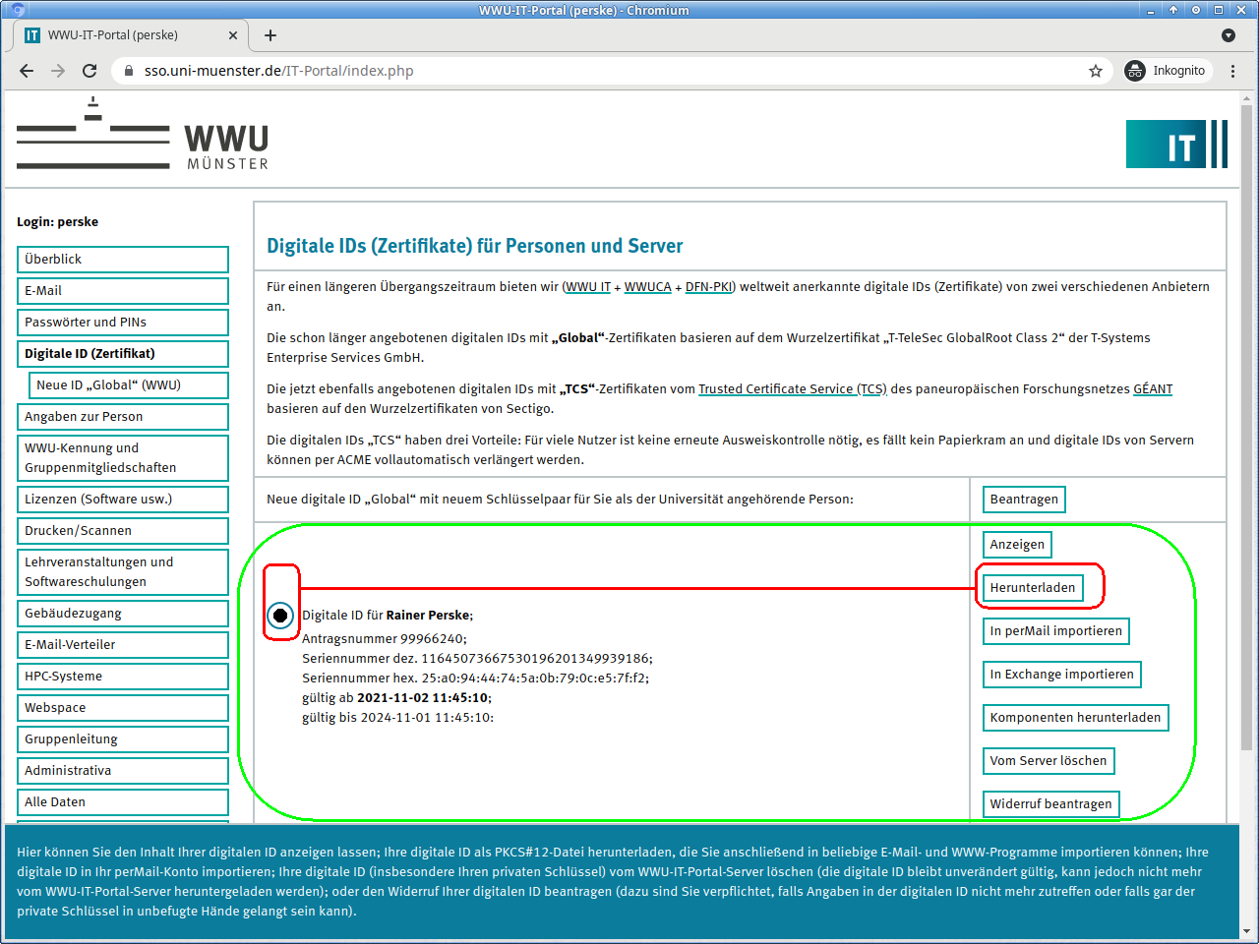Image resolution: width=1259 pixels, height=944 pixels.
Task: Click the Inkognito profile icon
Action: click(1135, 71)
